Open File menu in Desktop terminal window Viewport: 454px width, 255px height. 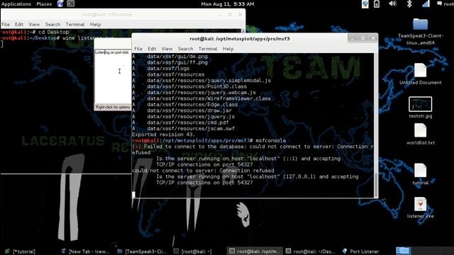[x=6, y=25]
